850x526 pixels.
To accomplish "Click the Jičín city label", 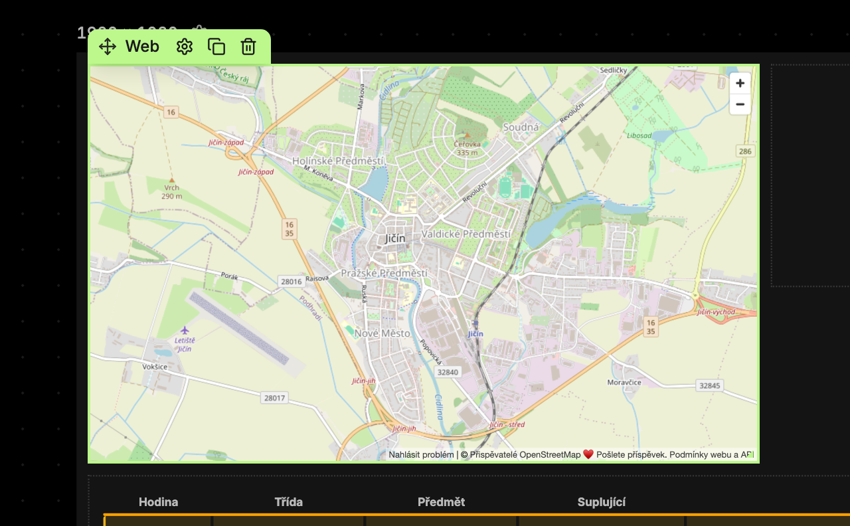I will coord(395,238).
